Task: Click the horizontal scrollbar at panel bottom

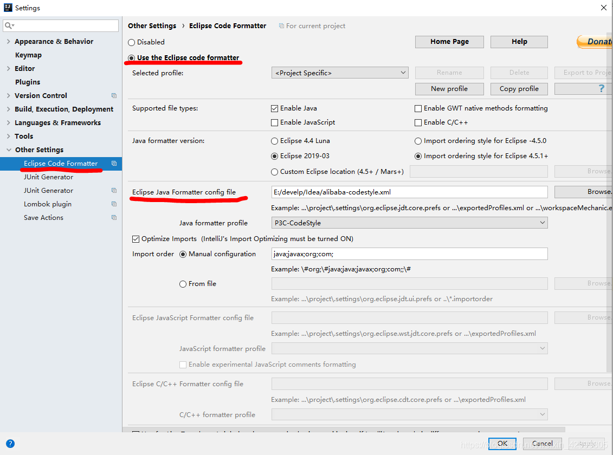Action: (344, 430)
